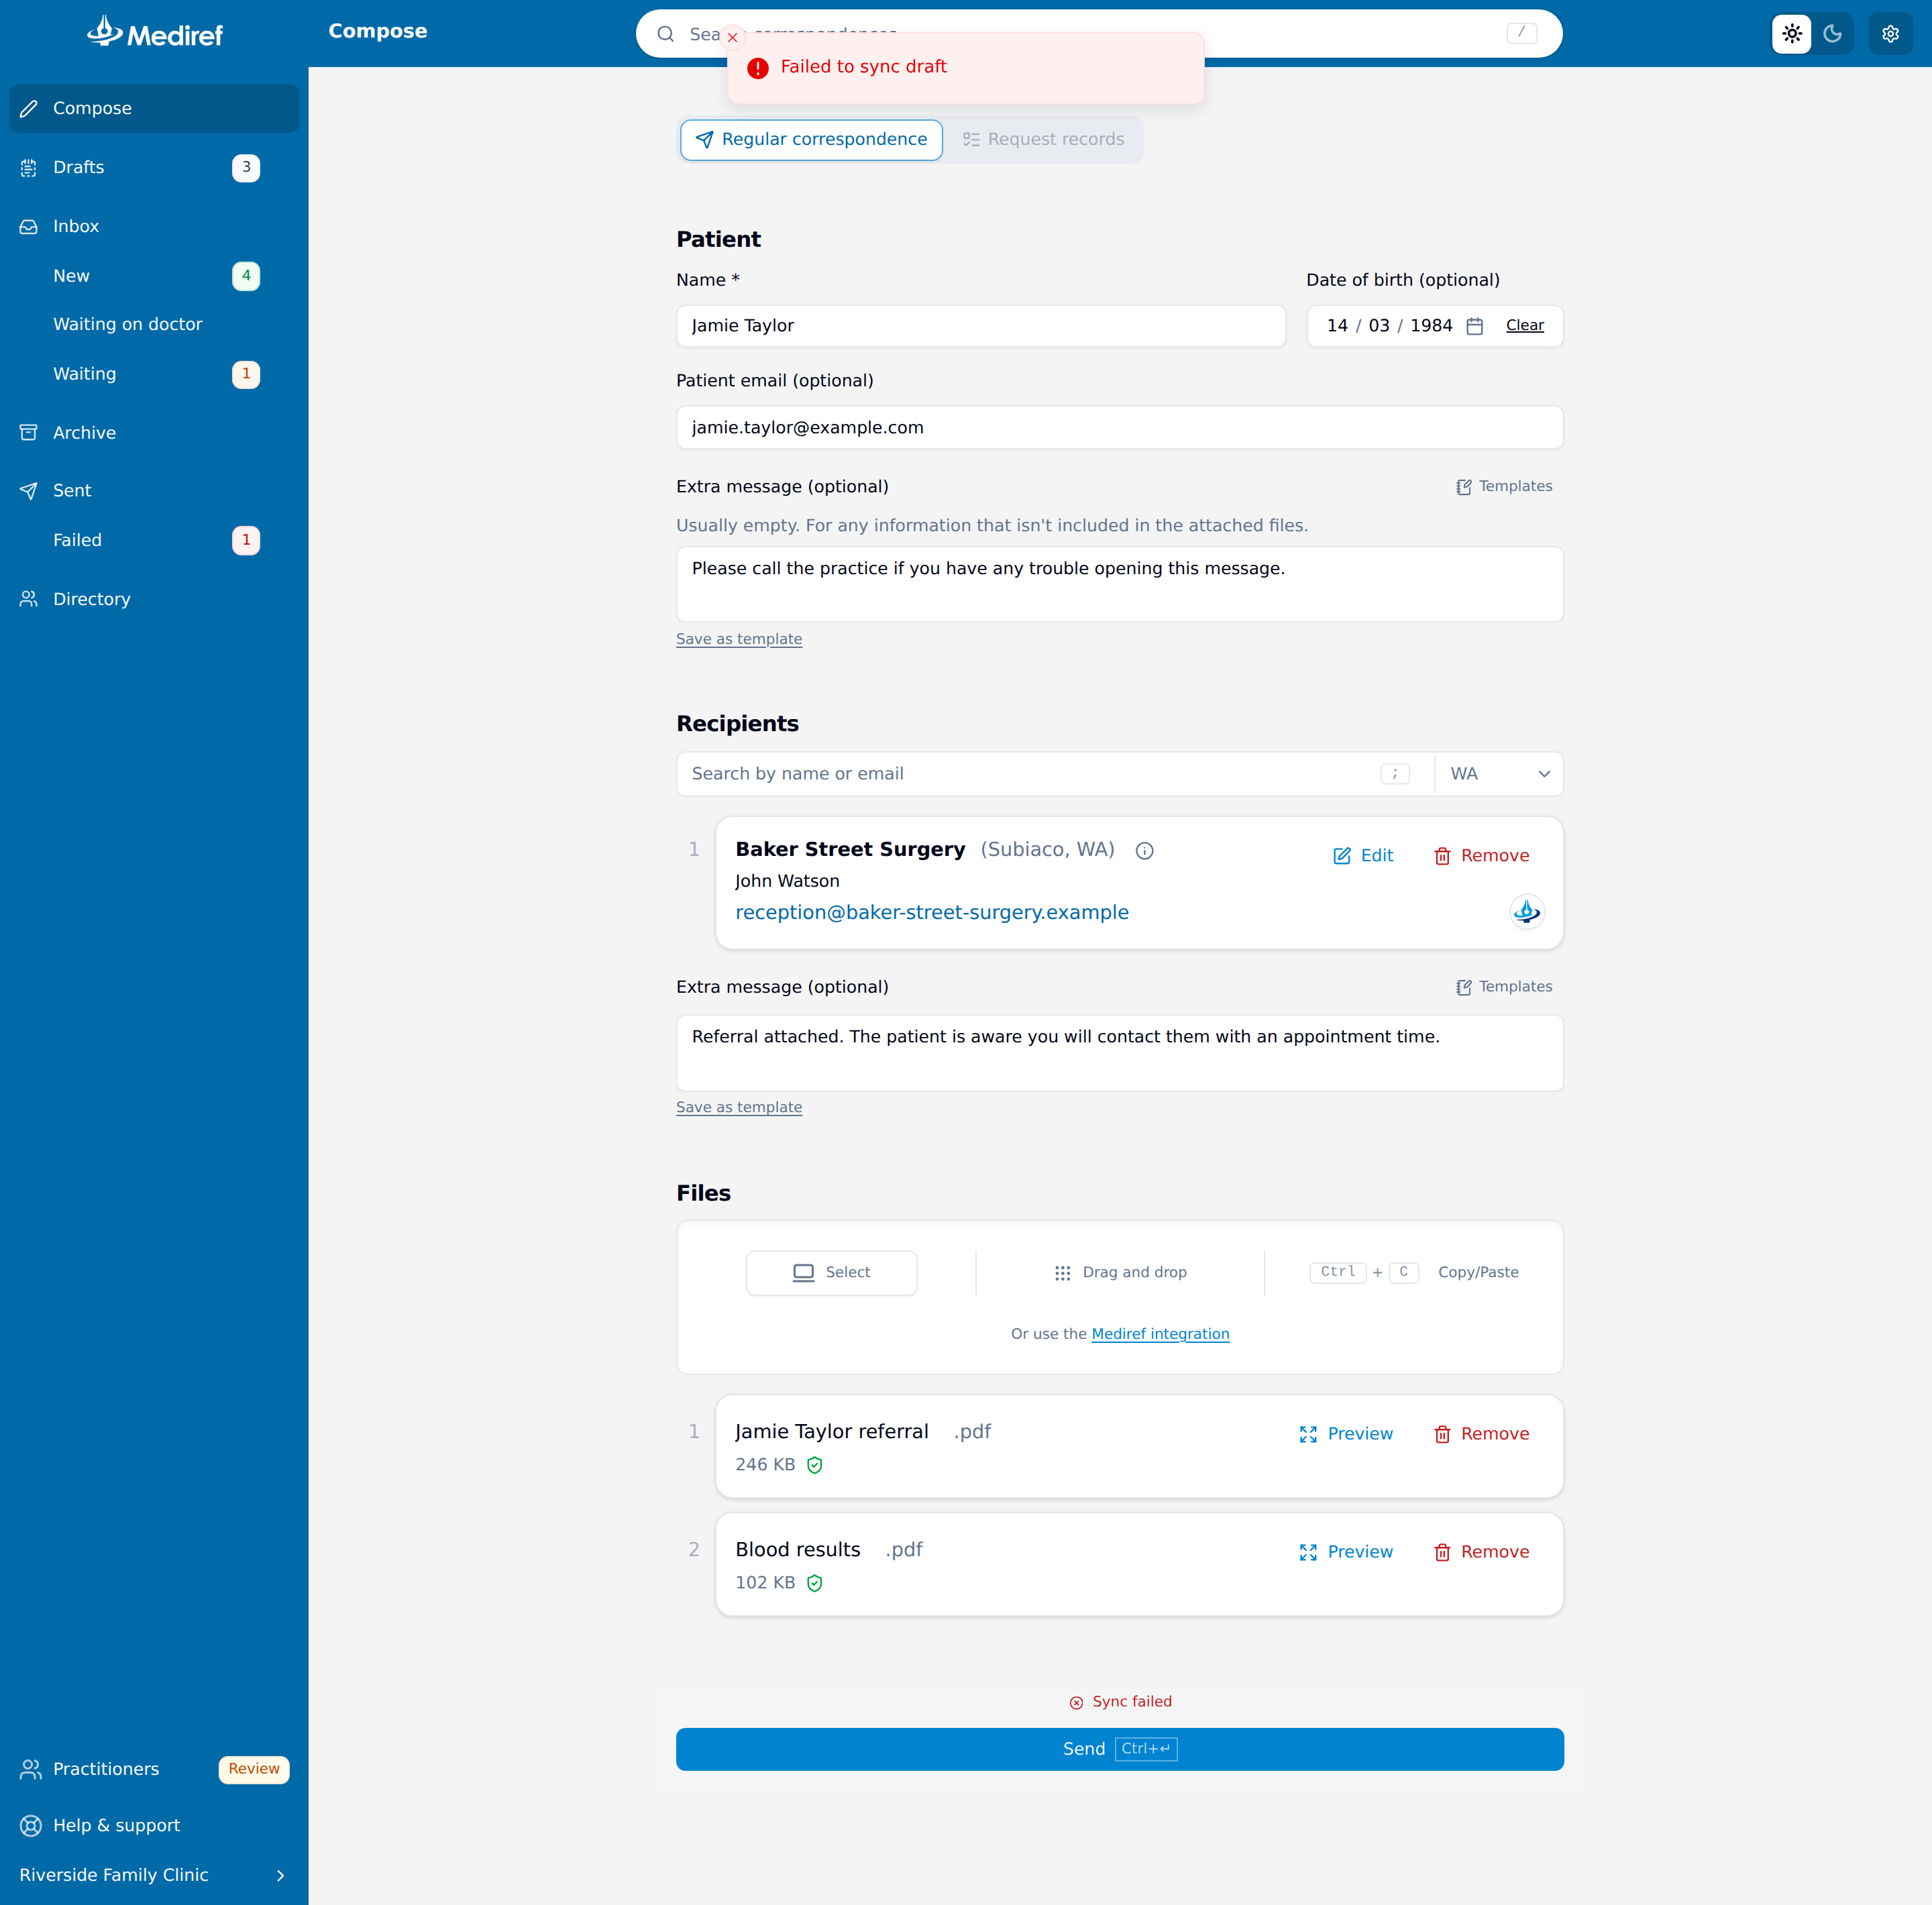Open Waiting on doctor list
1932x1905 pixels.
[154, 324]
